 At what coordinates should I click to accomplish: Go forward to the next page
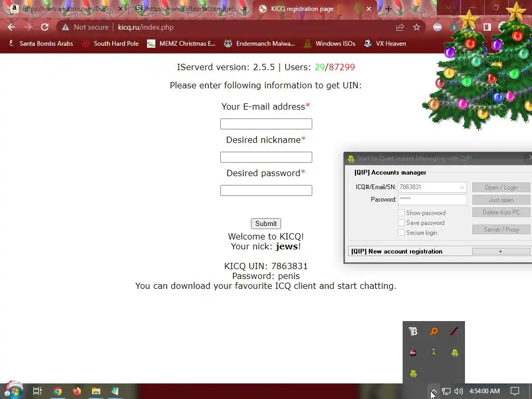[28, 27]
